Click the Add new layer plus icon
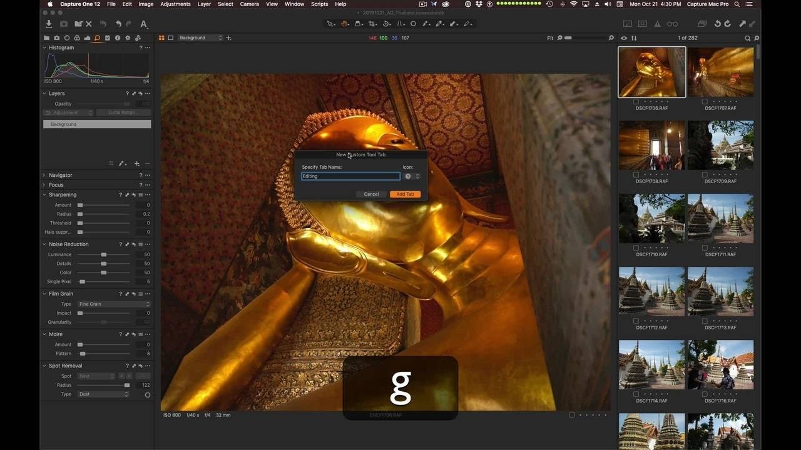Image resolution: width=801 pixels, height=450 pixels. tap(137, 164)
